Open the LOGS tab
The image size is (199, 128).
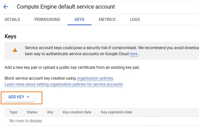pos(135,20)
